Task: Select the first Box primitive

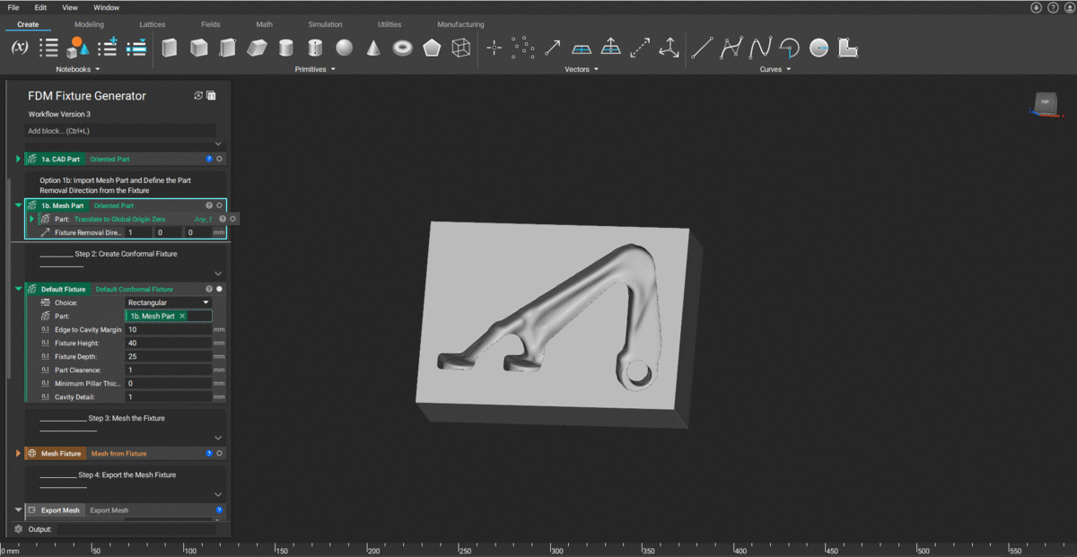Action: click(x=170, y=48)
